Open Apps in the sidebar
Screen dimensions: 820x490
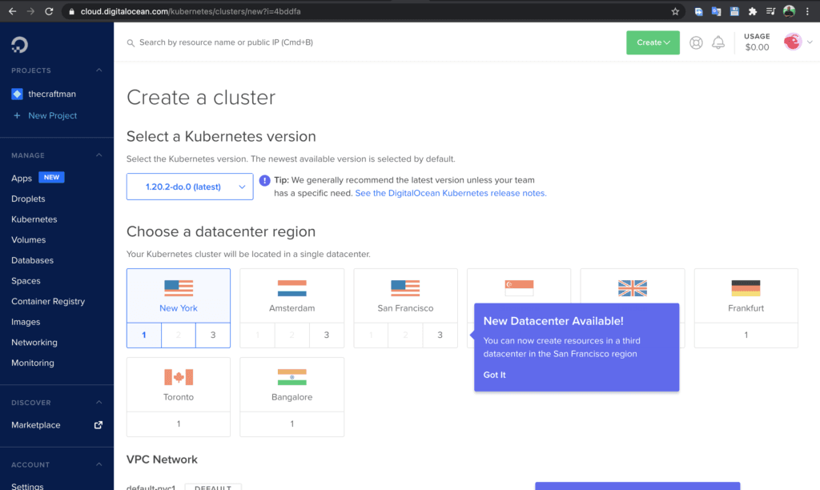click(22, 179)
